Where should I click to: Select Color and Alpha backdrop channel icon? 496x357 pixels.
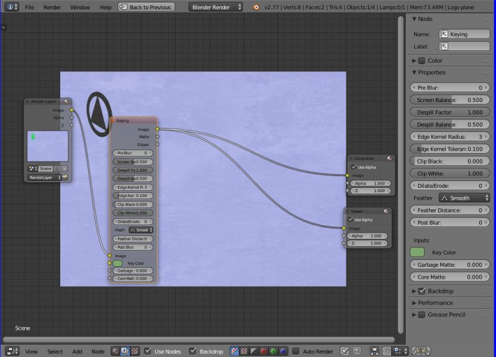(235, 351)
